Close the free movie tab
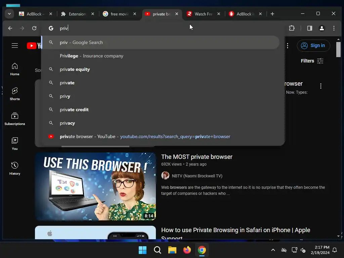Screen dimensions: 344x258 point(135,14)
